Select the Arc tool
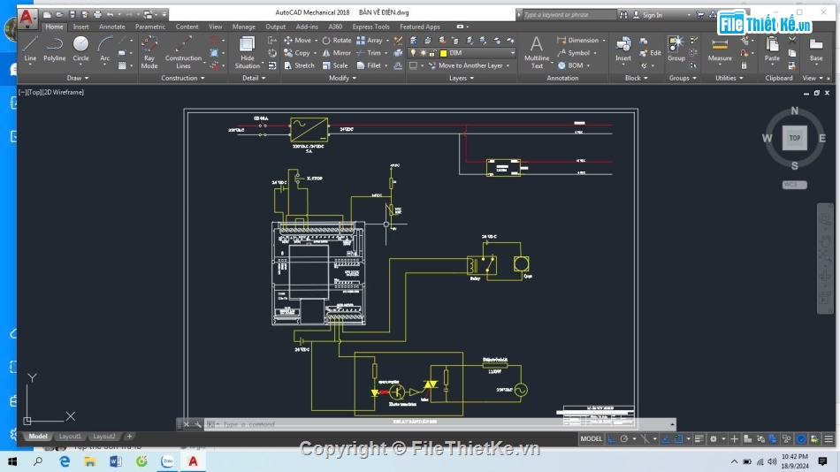Viewport: 840px width, 472px height. (105, 49)
